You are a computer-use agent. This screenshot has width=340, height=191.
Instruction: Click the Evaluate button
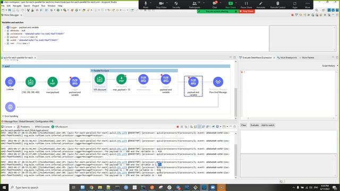pos(254,125)
